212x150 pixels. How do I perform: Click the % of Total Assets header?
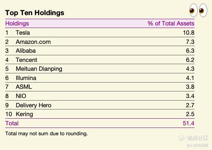point(171,23)
